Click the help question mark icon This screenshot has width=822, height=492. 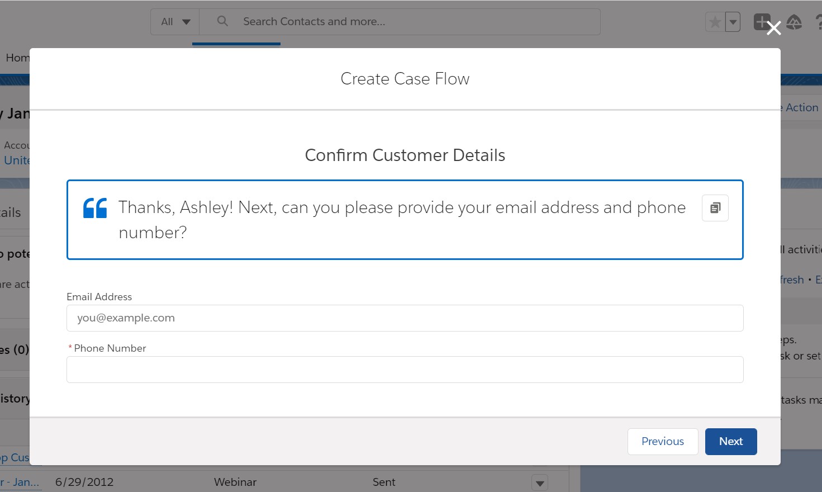pyautogui.click(x=818, y=22)
